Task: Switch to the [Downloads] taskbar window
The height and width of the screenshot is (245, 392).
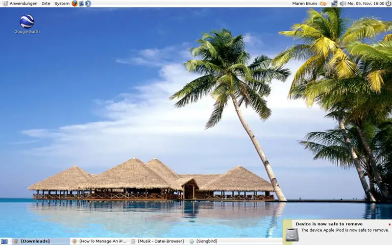Action: point(41,241)
